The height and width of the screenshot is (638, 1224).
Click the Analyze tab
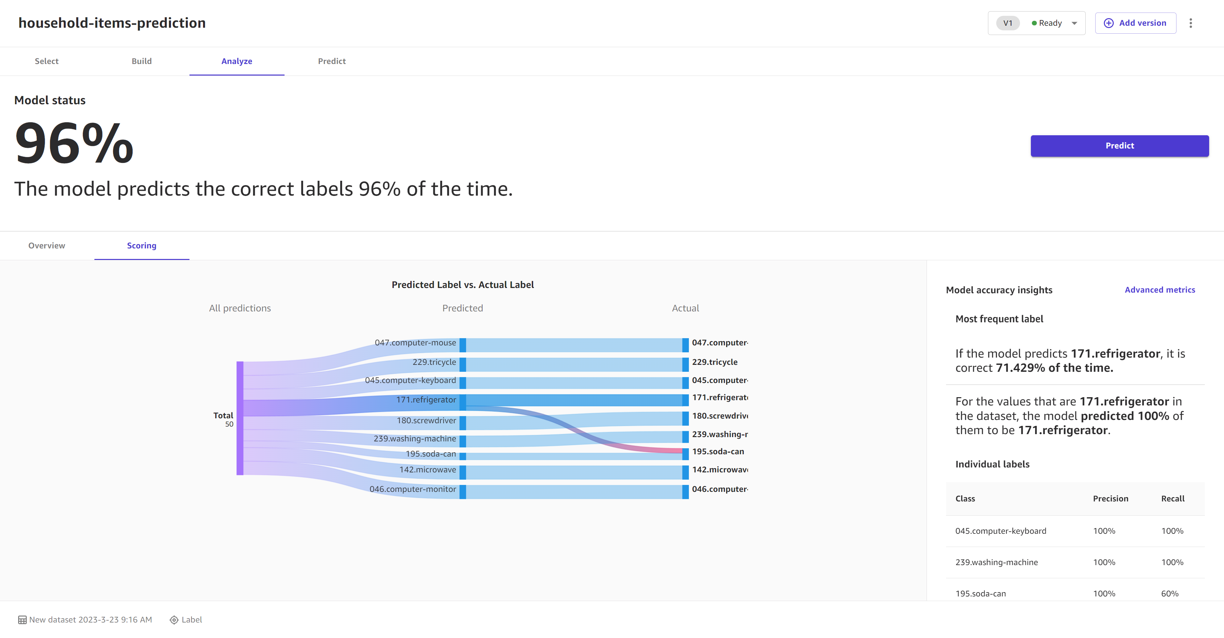[237, 61]
